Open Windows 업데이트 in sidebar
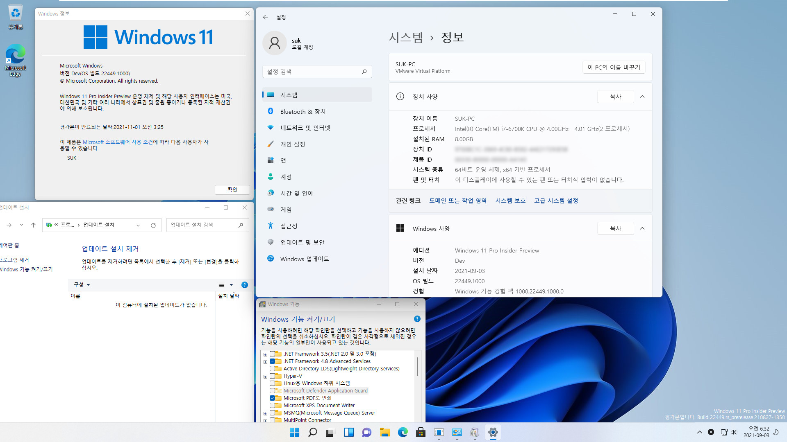 click(317, 259)
